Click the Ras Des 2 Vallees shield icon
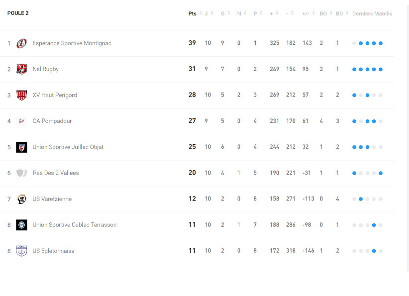This screenshot has height=296, width=409. click(21, 173)
